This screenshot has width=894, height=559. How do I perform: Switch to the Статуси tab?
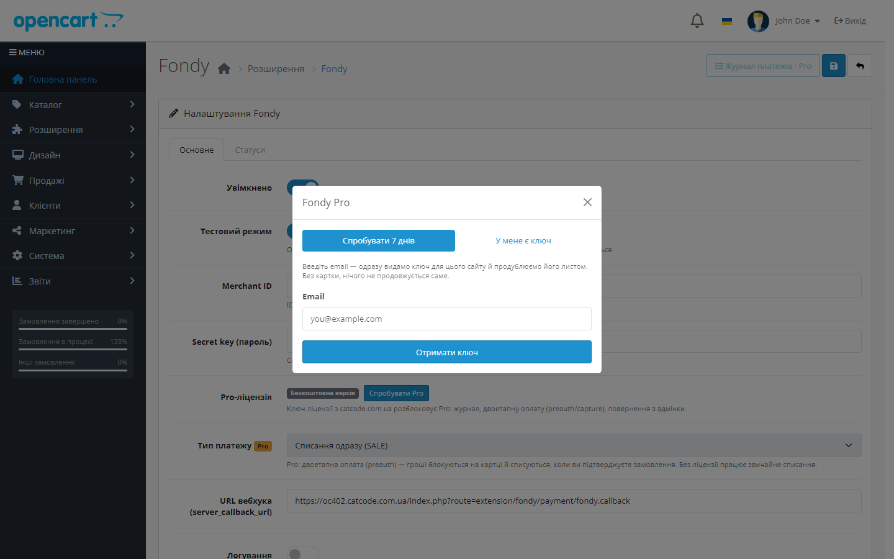(x=250, y=150)
